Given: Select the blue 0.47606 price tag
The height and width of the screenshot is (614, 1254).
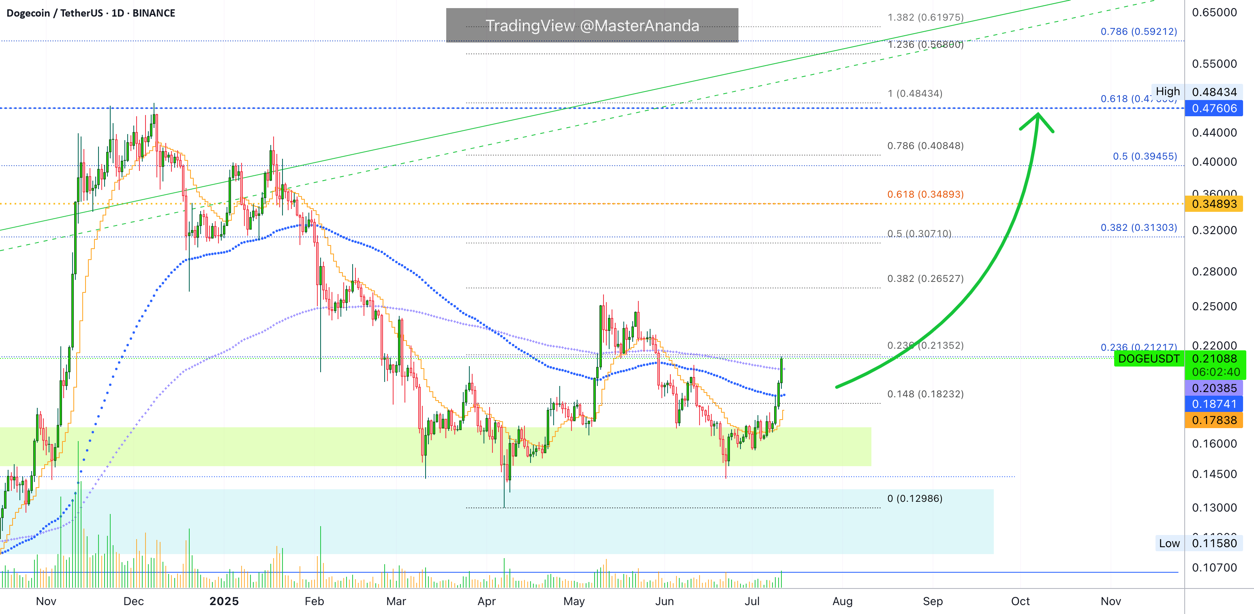Looking at the screenshot, I should click(1214, 109).
